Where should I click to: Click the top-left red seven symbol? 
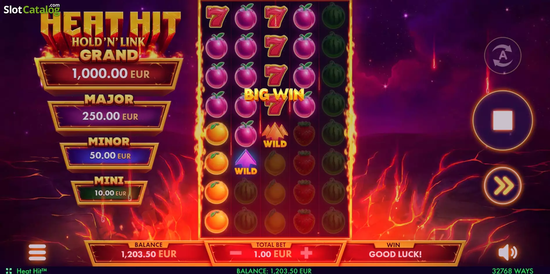[217, 16]
